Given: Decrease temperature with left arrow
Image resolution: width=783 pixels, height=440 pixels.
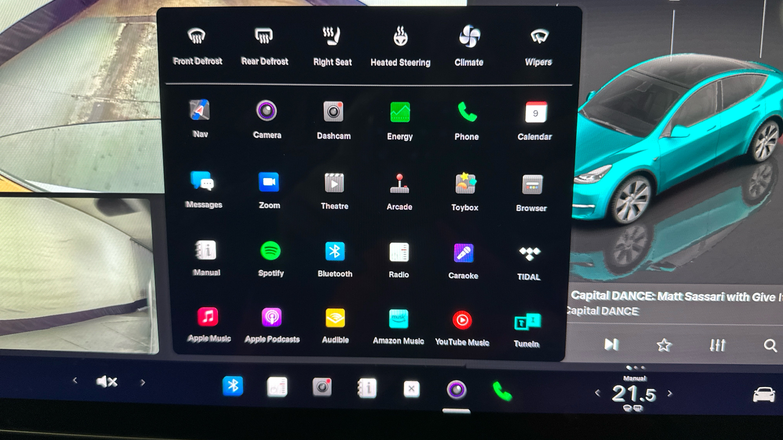Looking at the screenshot, I should point(597,394).
